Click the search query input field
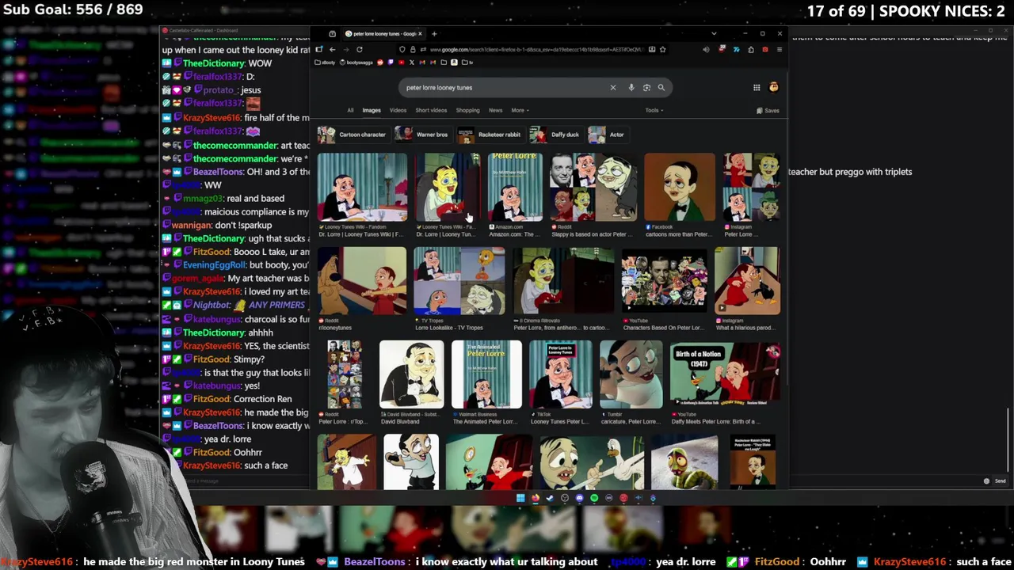Screen dimensions: 1014x570 click(503, 88)
